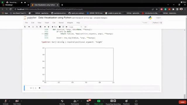Viewport: 187px width, 105px height.
Task: Click Pause/Stop Recording in Zoom toolbar
Action: 113,102
